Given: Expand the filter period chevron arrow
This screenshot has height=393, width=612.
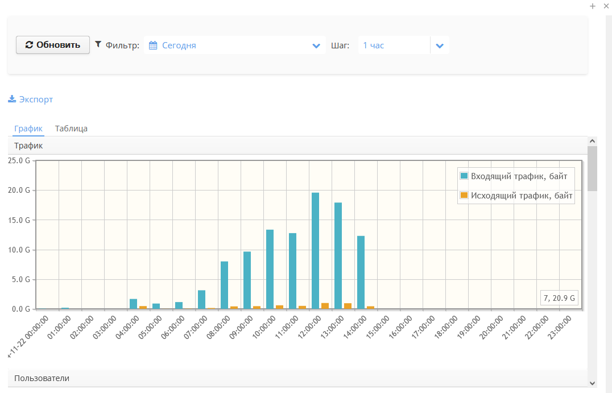Looking at the screenshot, I should click(x=316, y=45).
